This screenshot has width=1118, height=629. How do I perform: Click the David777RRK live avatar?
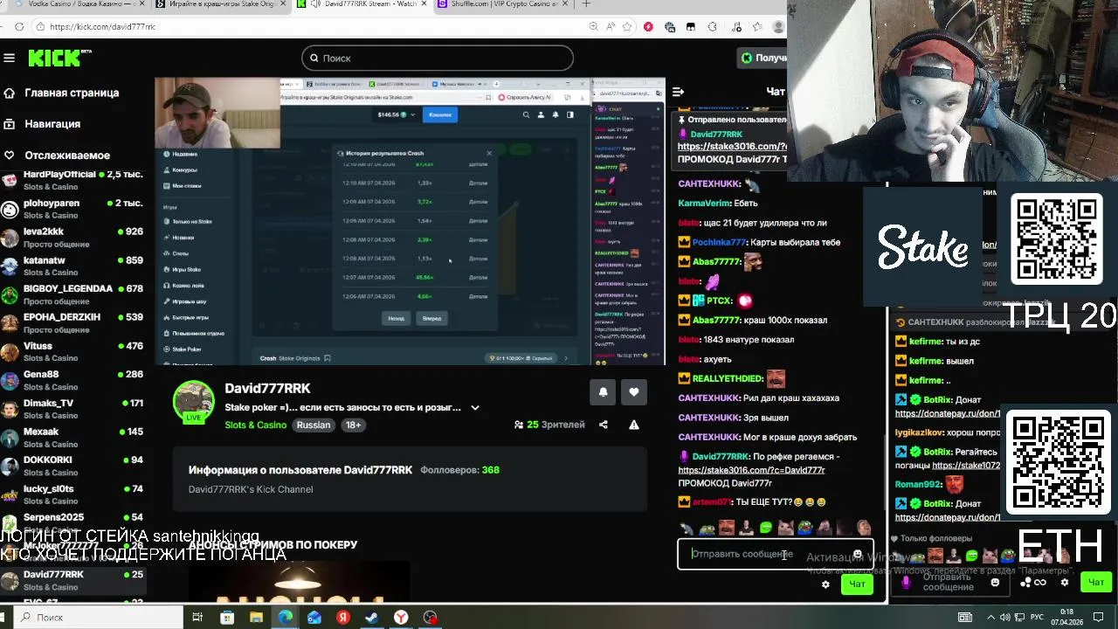193,402
